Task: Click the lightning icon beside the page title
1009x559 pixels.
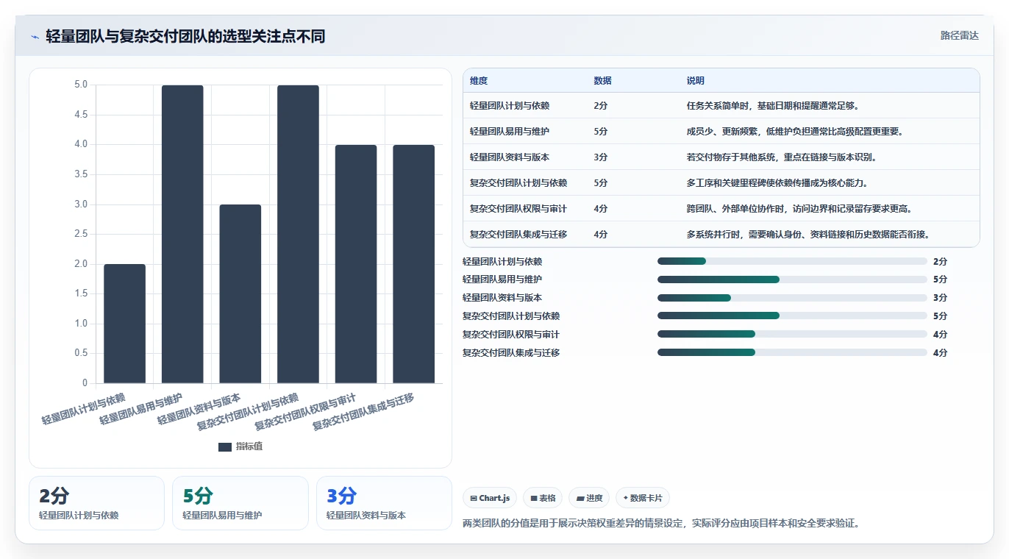Action: 35,36
